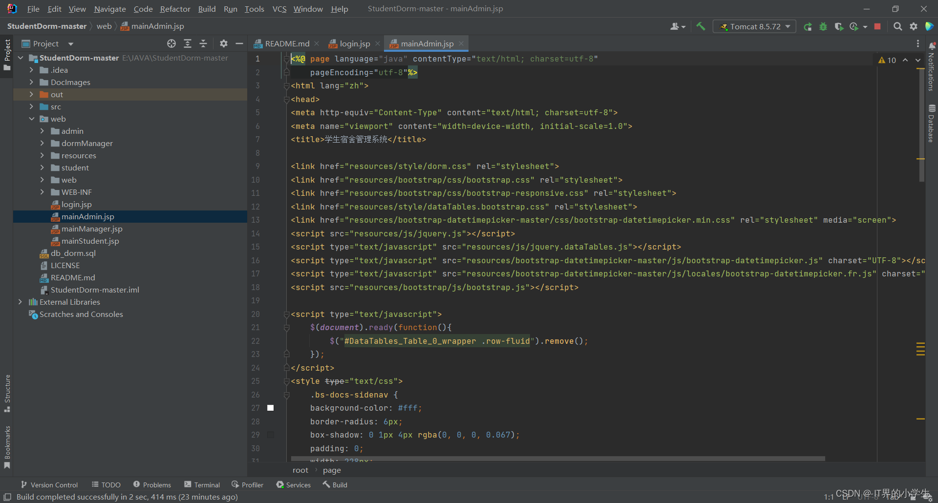The width and height of the screenshot is (938, 503).
Task: Select mainManager.jsp in the project tree
Action: coord(92,229)
